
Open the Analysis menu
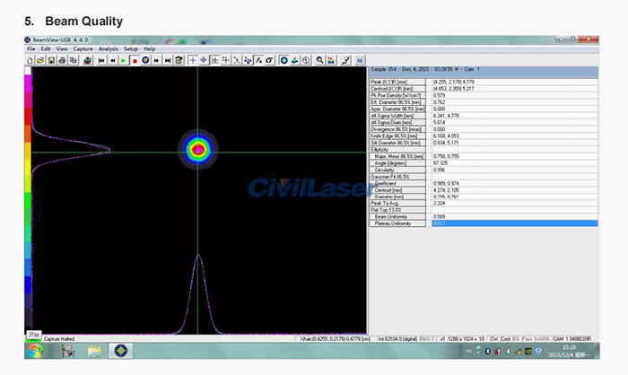tap(109, 48)
